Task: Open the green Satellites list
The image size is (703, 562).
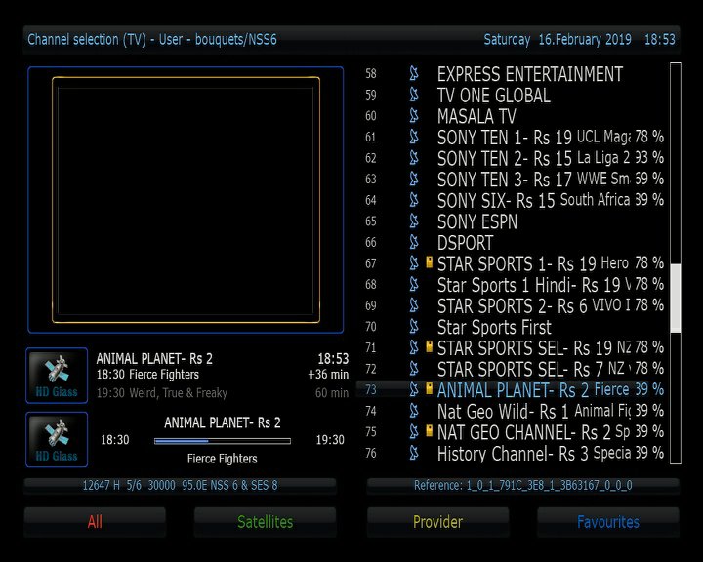Action: [265, 522]
